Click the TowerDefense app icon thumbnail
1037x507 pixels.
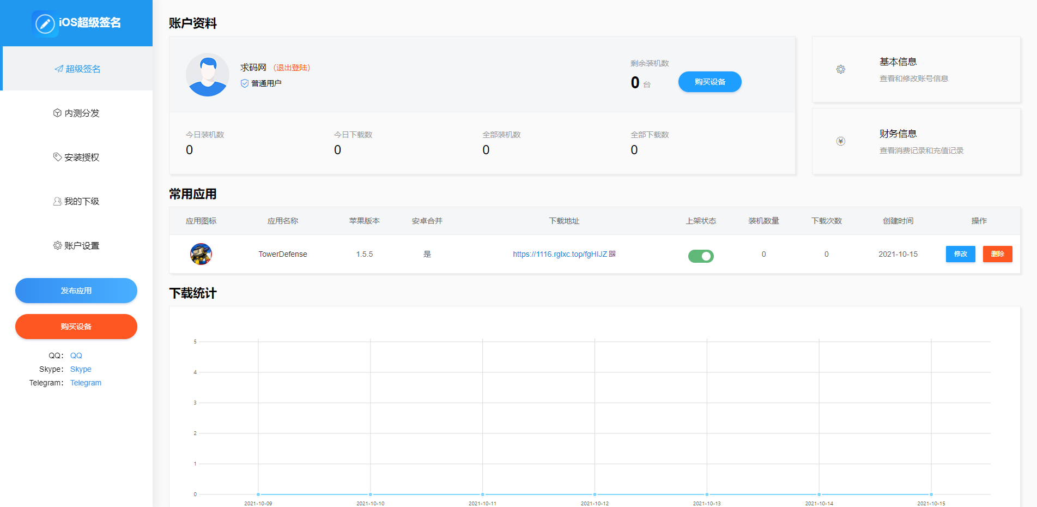pos(201,254)
